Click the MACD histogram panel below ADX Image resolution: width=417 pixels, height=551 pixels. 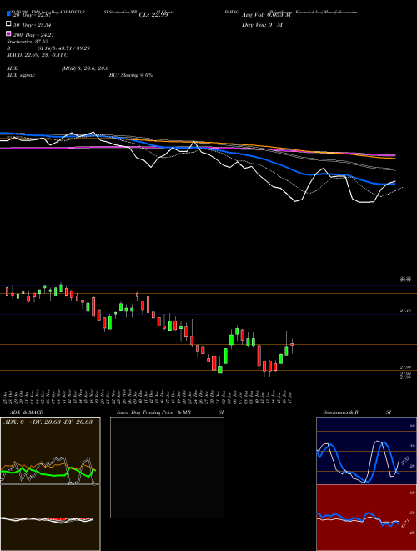[50, 518]
